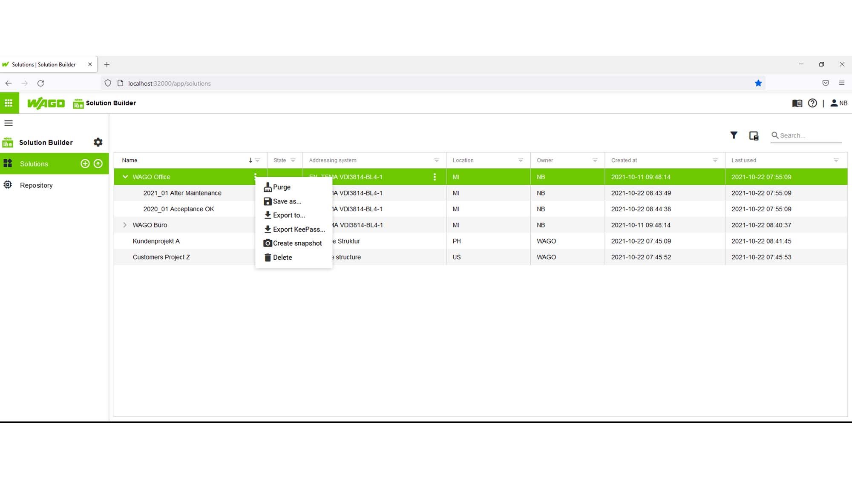
Task: Click the site shield icon
Action: 108,83
